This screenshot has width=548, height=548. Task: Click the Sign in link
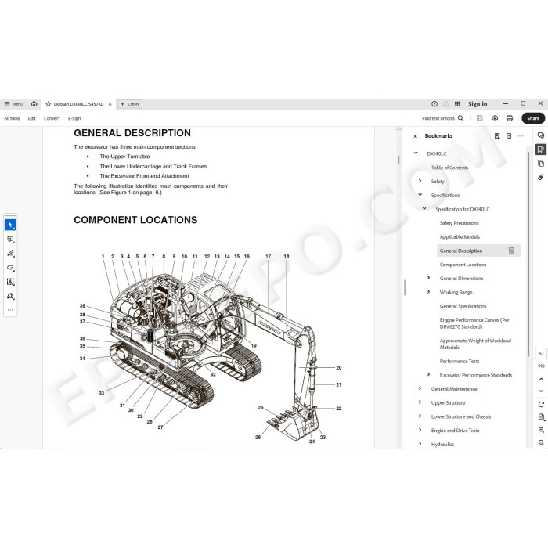pos(478,104)
